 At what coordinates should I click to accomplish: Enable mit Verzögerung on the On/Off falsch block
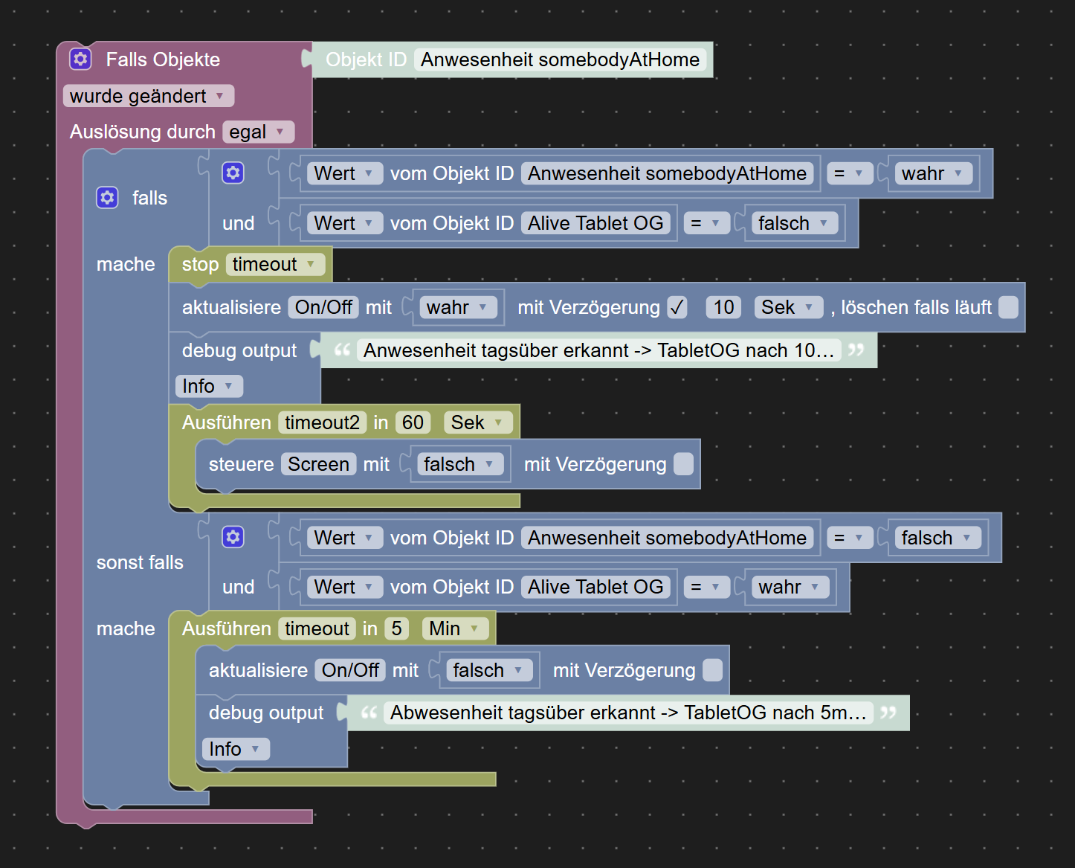713,670
